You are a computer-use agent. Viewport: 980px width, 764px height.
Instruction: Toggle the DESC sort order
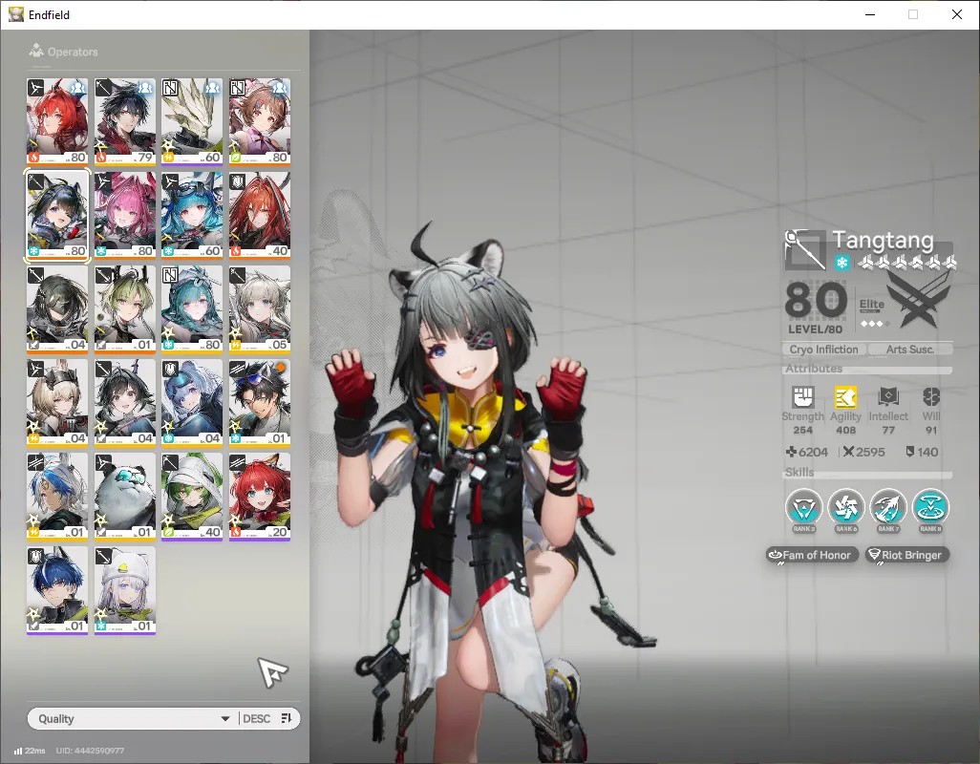click(x=256, y=718)
